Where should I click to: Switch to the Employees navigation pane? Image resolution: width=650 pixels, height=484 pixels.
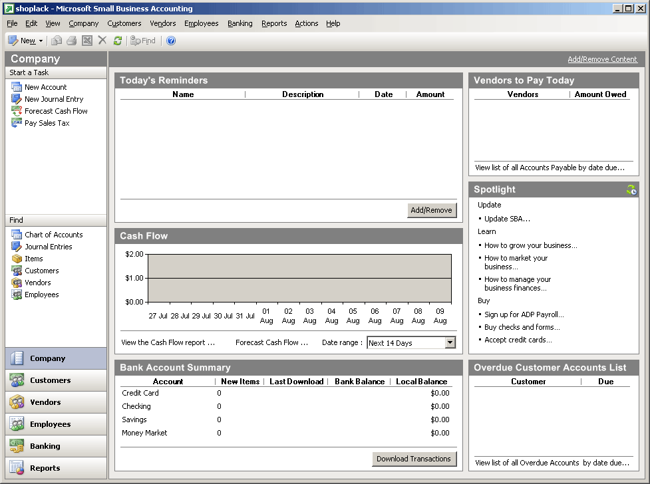[56, 424]
